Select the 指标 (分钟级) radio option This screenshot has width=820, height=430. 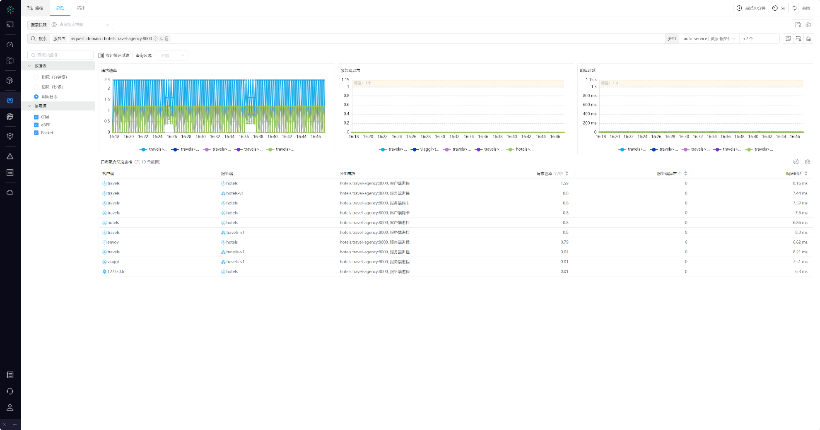pyautogui.click(x=36, y=77)
